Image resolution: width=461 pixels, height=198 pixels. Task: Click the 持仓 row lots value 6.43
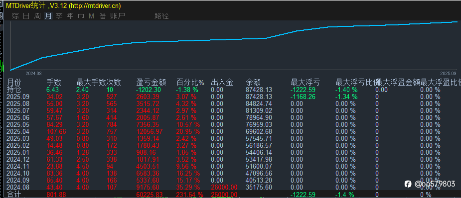53,90
